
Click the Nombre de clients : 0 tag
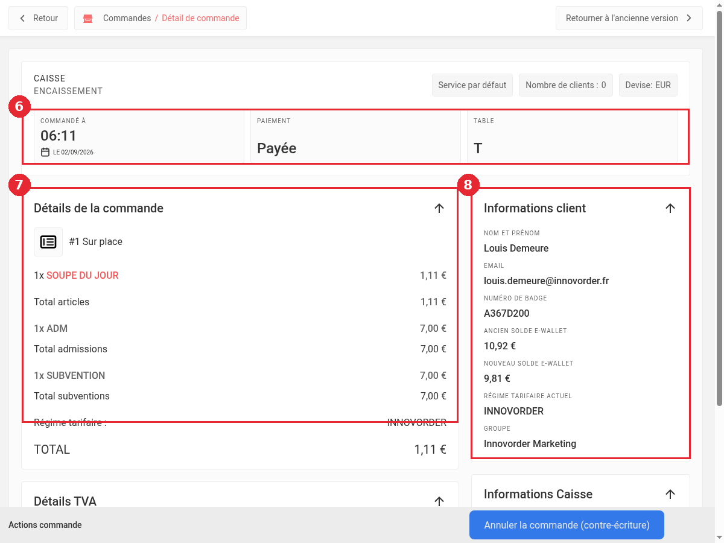566,85
